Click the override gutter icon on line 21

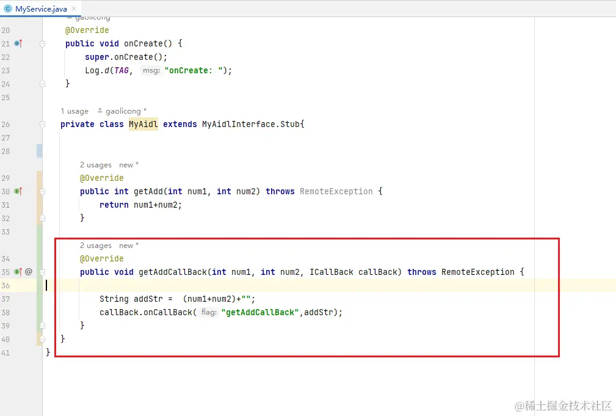18,43
